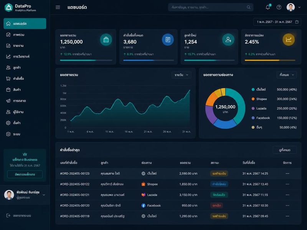Screen dimensions: 307x230
Task: Open actions menu for order #ORD-202405-00120
Action: tap(287, 205)
